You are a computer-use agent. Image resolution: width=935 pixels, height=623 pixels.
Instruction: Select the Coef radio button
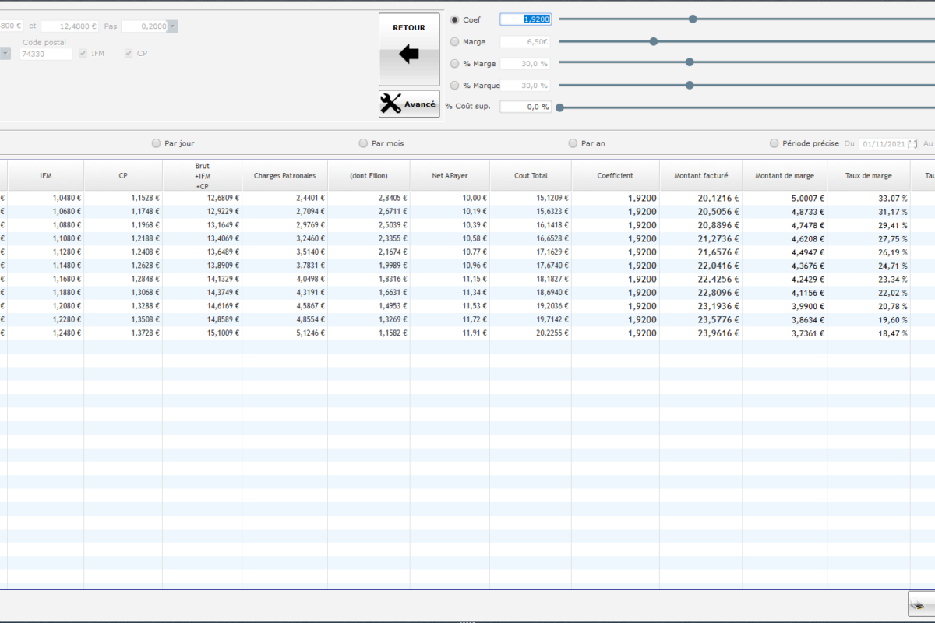click(x=455, y=19)
